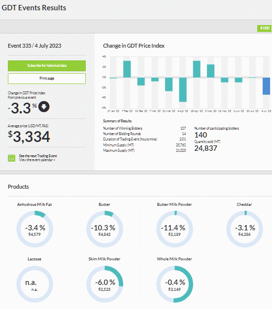Click 'Event 335 / 4 July 2023' heading

[x=34, y=46]
